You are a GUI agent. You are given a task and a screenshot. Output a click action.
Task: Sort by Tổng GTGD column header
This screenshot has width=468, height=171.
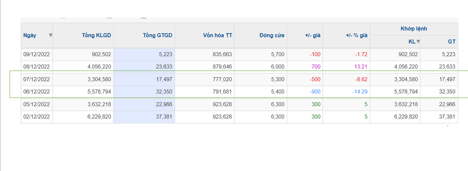pos(158,35)
